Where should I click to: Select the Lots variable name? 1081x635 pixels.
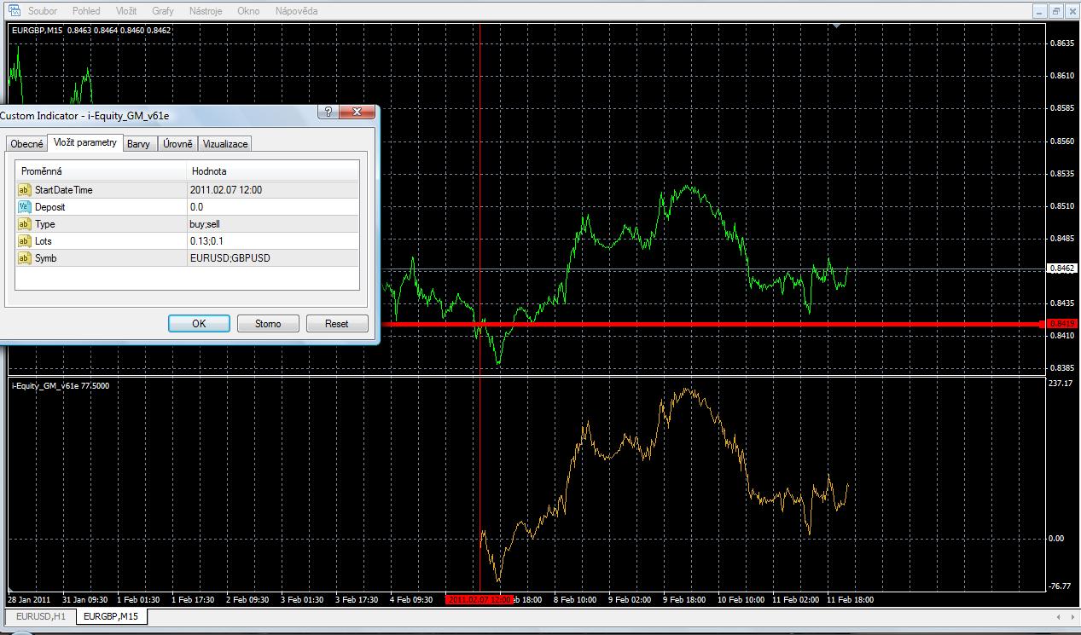[x=44, y=241]
